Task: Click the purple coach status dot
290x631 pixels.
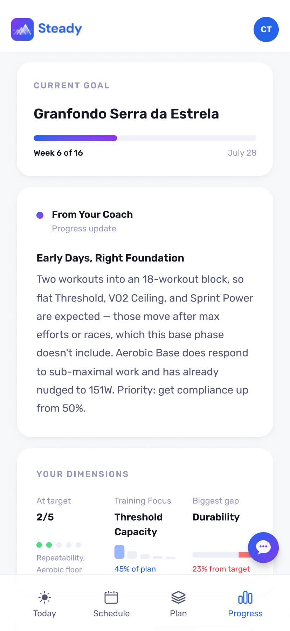Action: (x=40, y=215)
